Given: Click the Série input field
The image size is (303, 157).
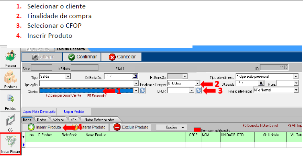Looking at the screenshot, I should click(41, 68).
